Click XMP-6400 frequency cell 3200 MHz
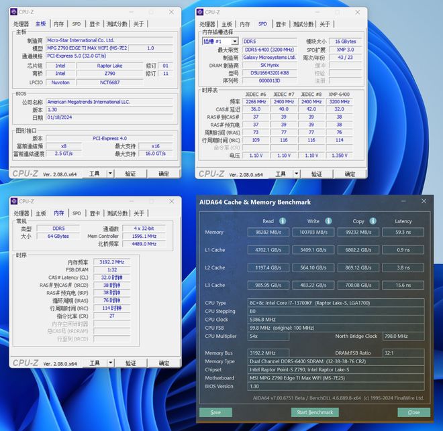443x431 pixels. point(340,101)
